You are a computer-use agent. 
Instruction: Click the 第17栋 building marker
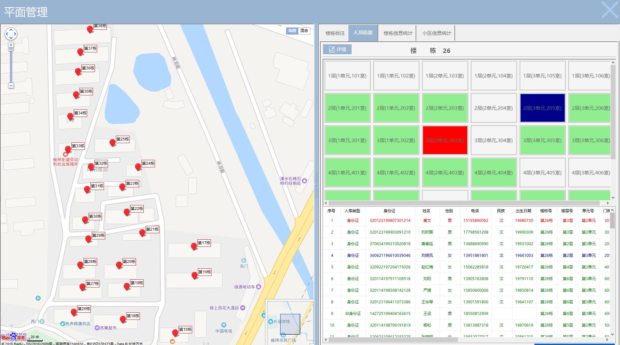pos(194,246)
